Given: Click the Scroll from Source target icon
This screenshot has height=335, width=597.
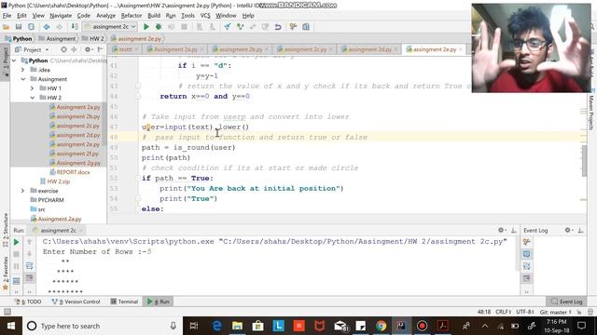Looking at the screenshot, I should pos(63,49).
